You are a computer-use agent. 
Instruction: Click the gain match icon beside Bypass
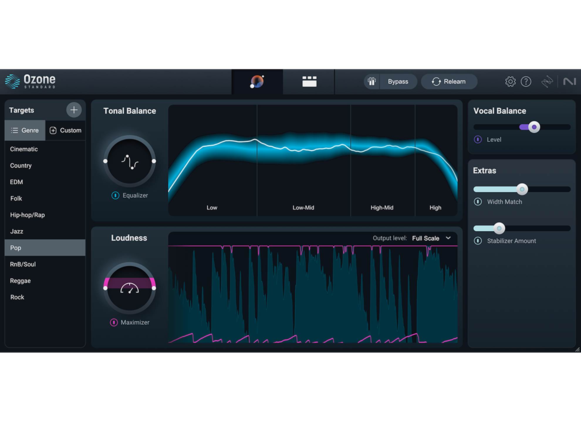[372, 81]
